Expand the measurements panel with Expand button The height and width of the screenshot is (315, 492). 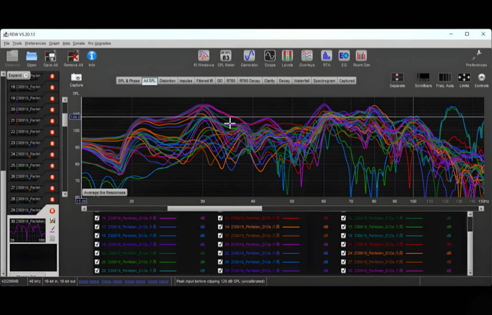click(x=18, y=76)
